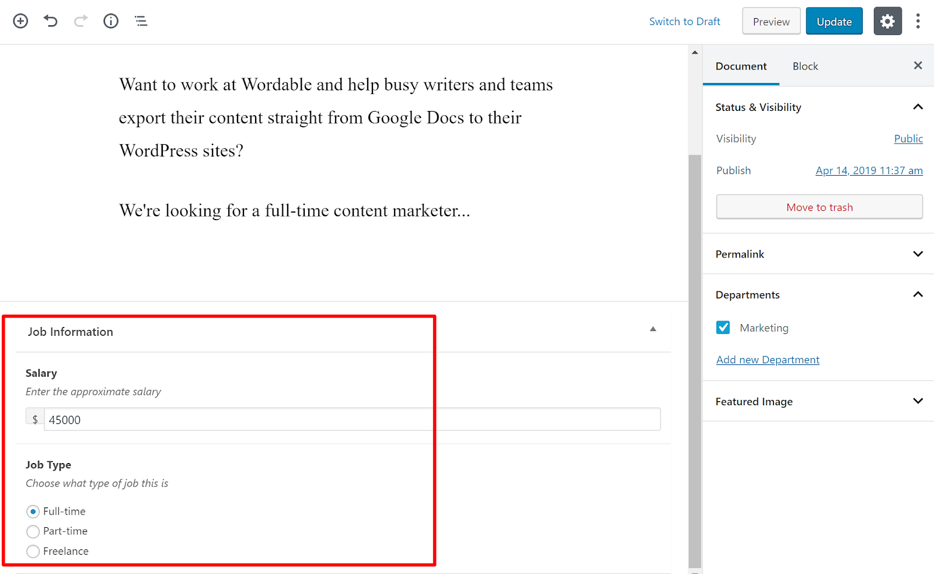Undo the last change
This screenshot has height=574, width=934.
pyautogui.click(x=50, y=20)
